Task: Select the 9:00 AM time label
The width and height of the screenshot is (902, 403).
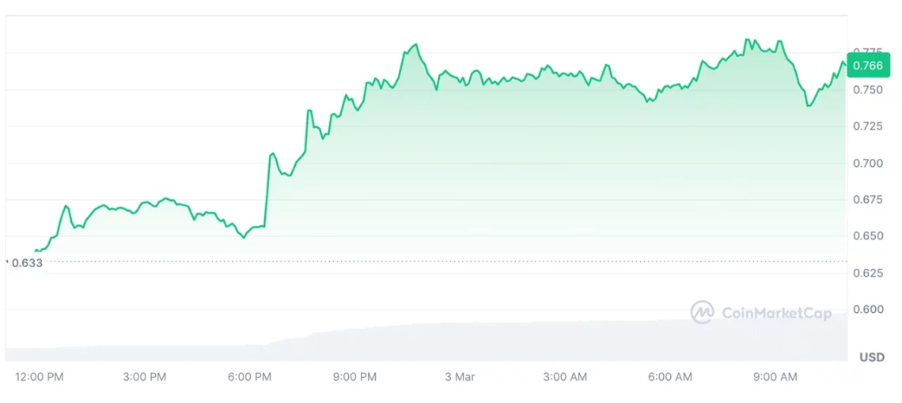Action: [x=776, y=378]
